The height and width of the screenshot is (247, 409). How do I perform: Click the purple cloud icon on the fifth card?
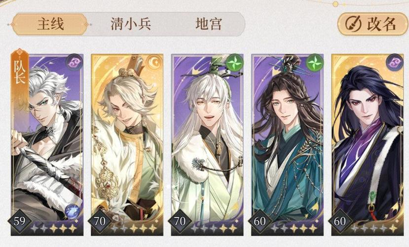395,62
